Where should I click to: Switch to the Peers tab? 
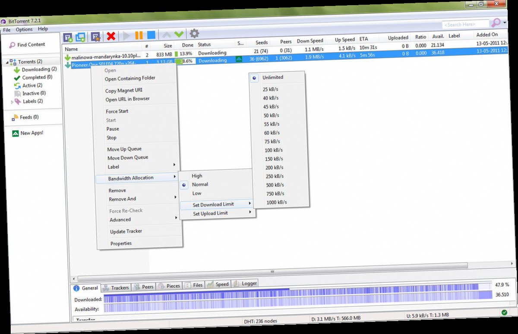143,287
